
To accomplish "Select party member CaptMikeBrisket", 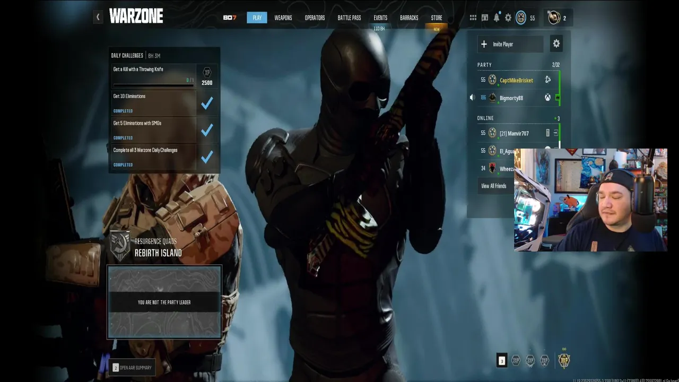I will [x=516, y=80].
